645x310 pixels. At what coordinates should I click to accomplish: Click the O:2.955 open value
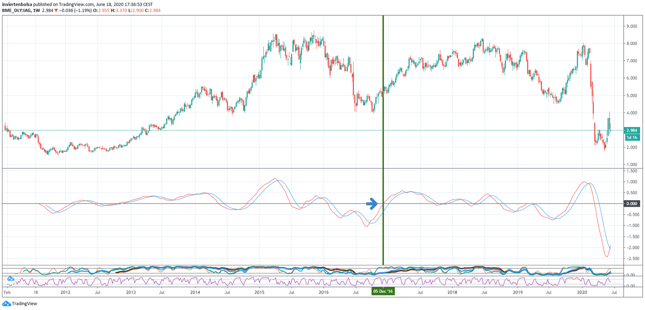tap(101, 10)
